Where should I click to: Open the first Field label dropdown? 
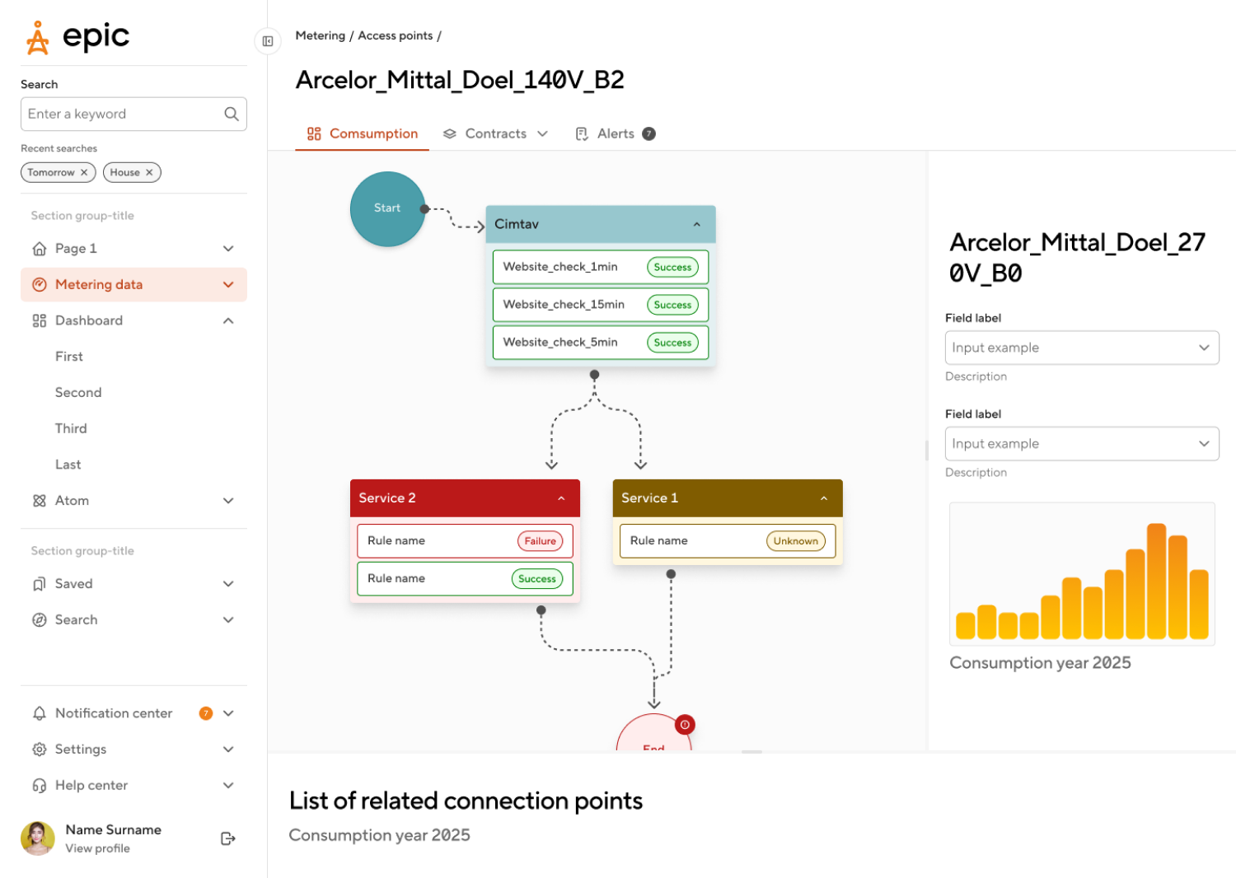click(1082, 348)
